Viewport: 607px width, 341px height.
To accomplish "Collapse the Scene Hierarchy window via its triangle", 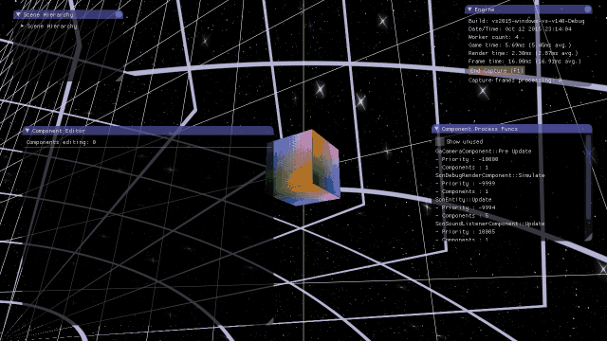I will click(x=18, y=15).
